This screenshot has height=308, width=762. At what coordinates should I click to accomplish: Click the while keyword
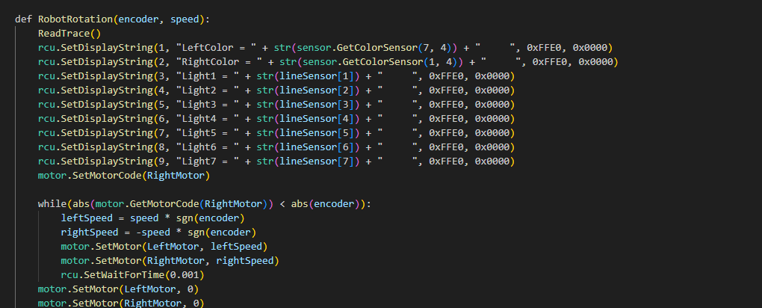[x=52, y=204]
